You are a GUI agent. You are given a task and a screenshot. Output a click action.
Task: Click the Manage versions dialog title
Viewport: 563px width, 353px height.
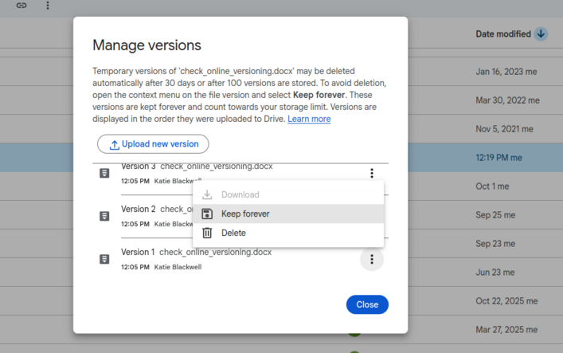(147, 45)
